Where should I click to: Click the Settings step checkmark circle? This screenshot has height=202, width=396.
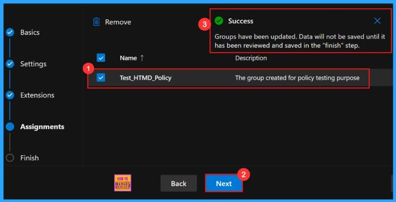pos(10,64)
